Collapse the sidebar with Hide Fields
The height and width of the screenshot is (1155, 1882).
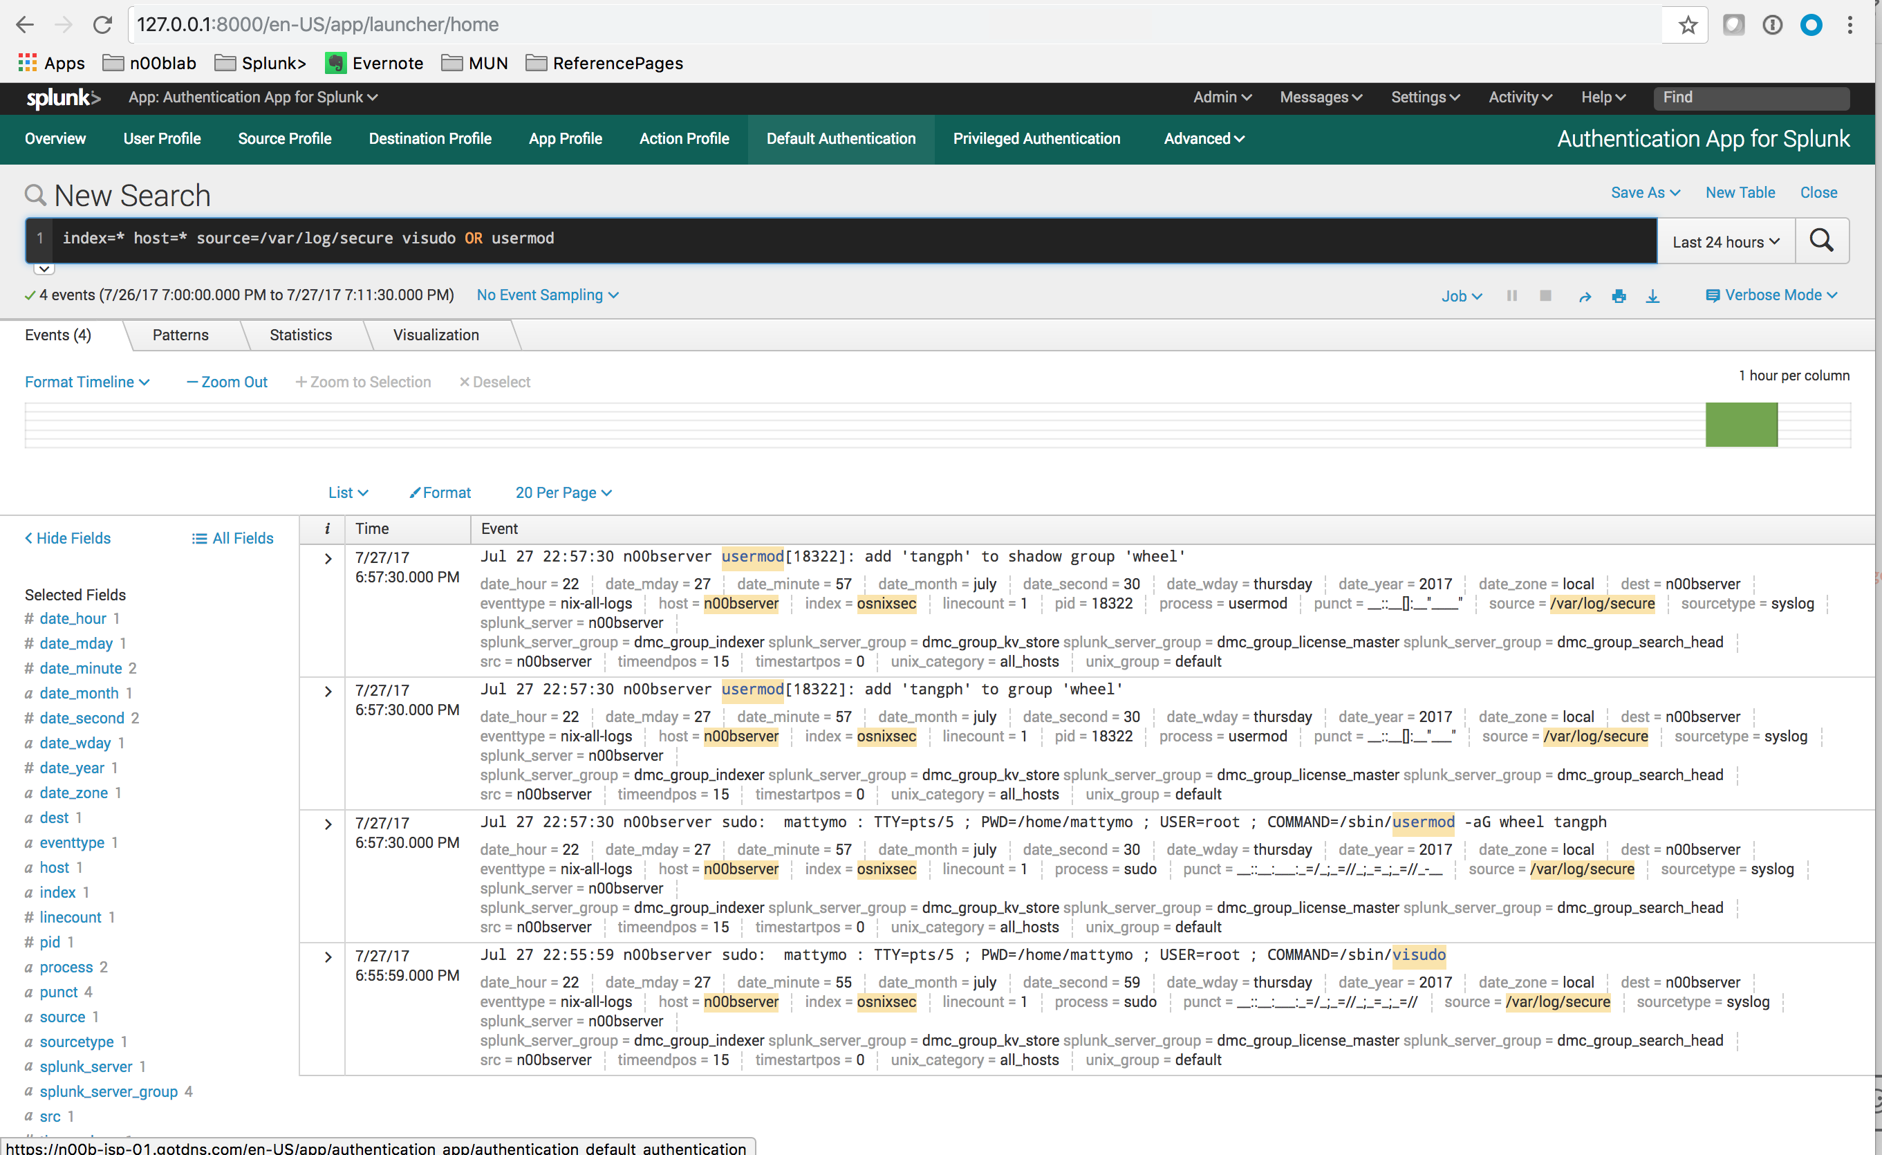coord(67,538)
